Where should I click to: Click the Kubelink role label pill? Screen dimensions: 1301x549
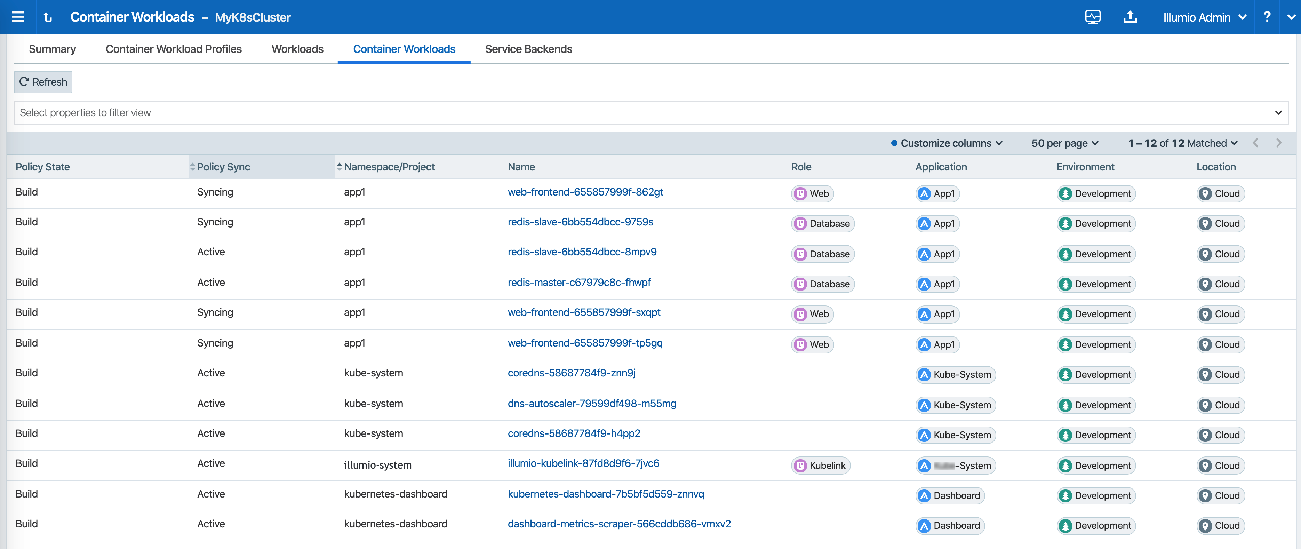point(821,465)
